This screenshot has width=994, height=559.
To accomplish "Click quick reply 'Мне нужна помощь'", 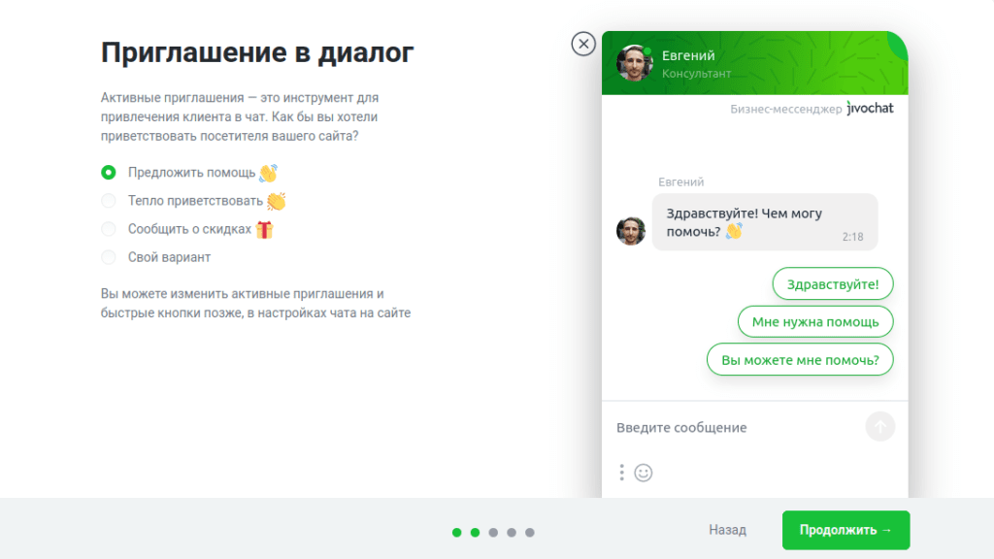I will (815, 322).
